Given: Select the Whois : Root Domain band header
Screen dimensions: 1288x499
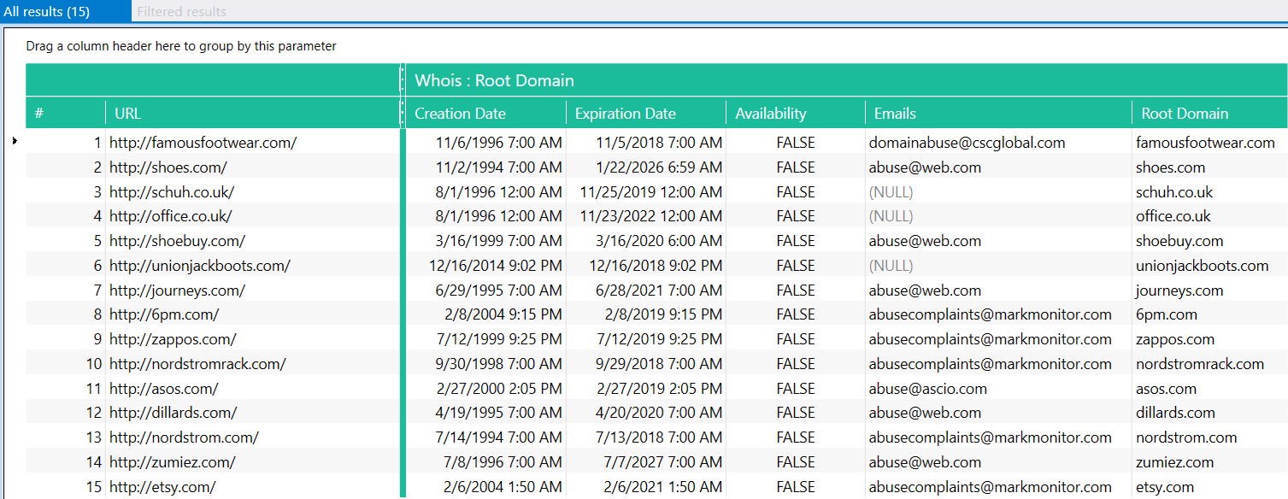Looking at the screenshot, I should coord(846,81).
